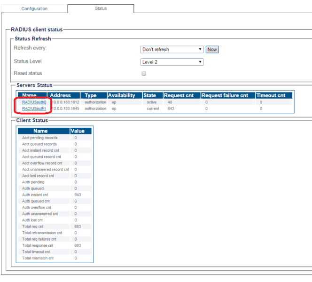Click the 'Refresh every:' label
The image size is (312, 282).
(30, 48)
